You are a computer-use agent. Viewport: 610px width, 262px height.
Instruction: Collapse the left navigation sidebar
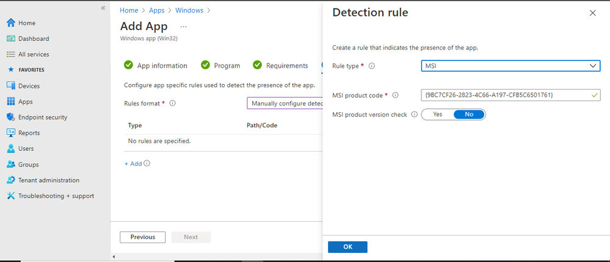pyautogui.click(x=103, y=8)
